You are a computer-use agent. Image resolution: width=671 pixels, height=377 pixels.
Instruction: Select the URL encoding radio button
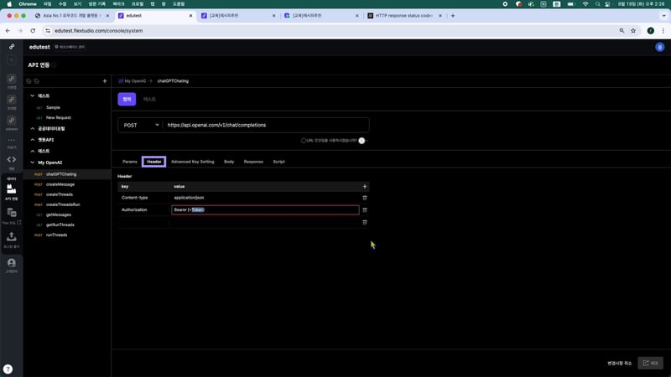pos(304,141)
